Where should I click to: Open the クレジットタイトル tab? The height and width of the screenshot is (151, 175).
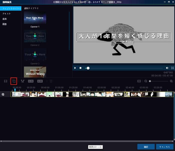(x=10, y=8)
